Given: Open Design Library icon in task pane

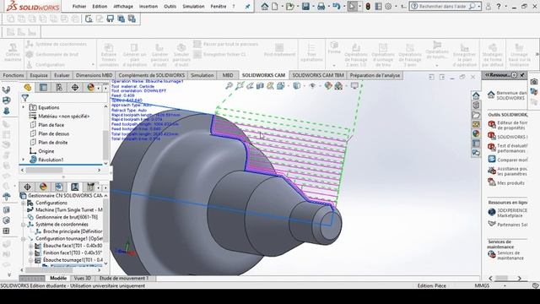Looking at the screenshot, I should pyautogui.click(x=476, y=105).
